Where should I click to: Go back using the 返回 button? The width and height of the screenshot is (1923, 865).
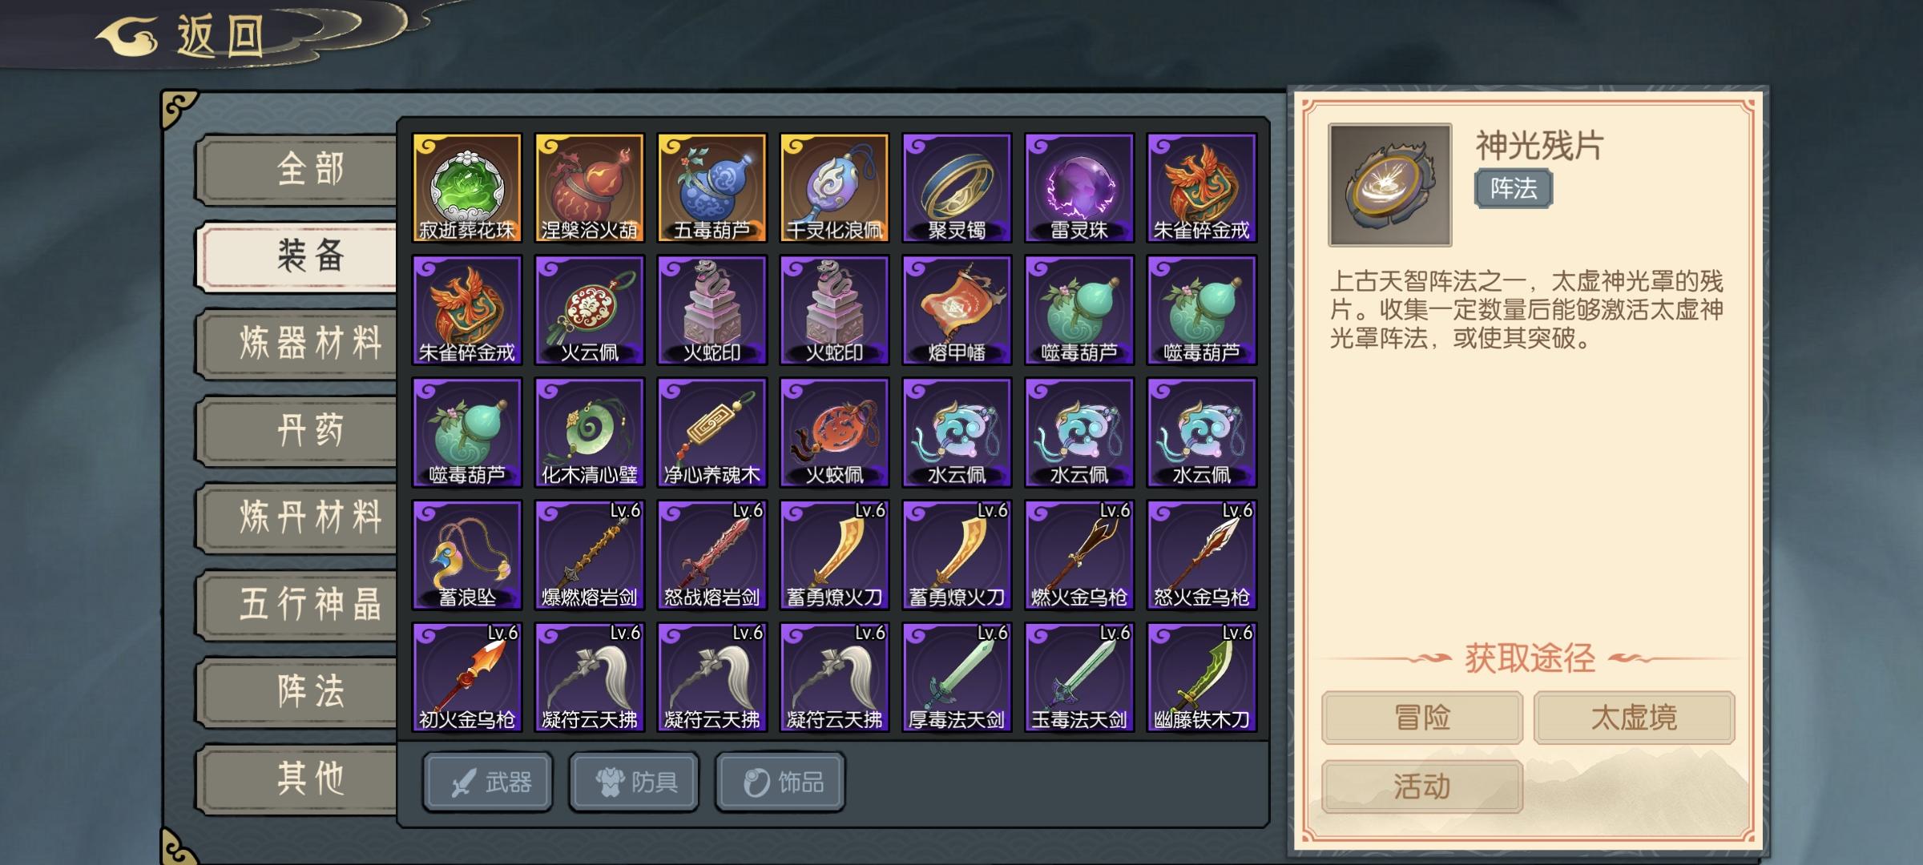184,36
